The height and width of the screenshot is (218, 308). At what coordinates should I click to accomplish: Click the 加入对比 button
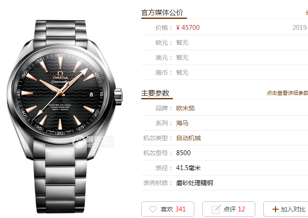coord(286,209)
